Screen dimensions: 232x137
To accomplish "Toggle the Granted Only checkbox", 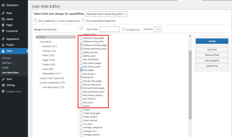I will pos(124,29).
